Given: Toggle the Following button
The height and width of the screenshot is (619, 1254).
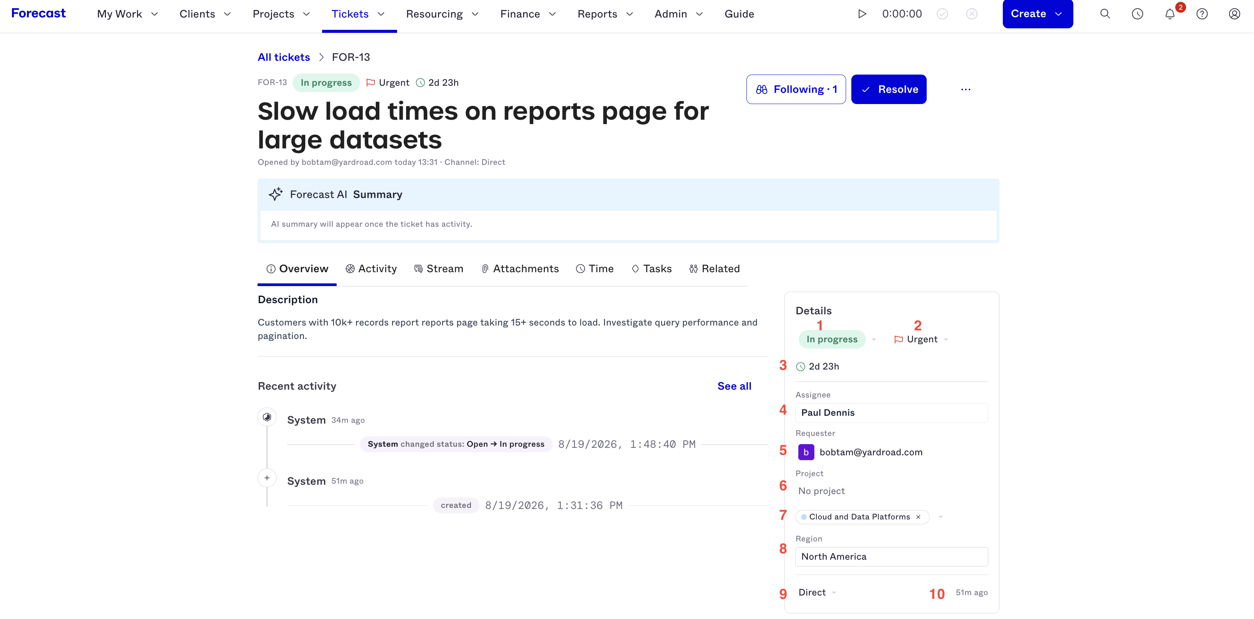Looking at the screenshot, I should coord(796,89).
